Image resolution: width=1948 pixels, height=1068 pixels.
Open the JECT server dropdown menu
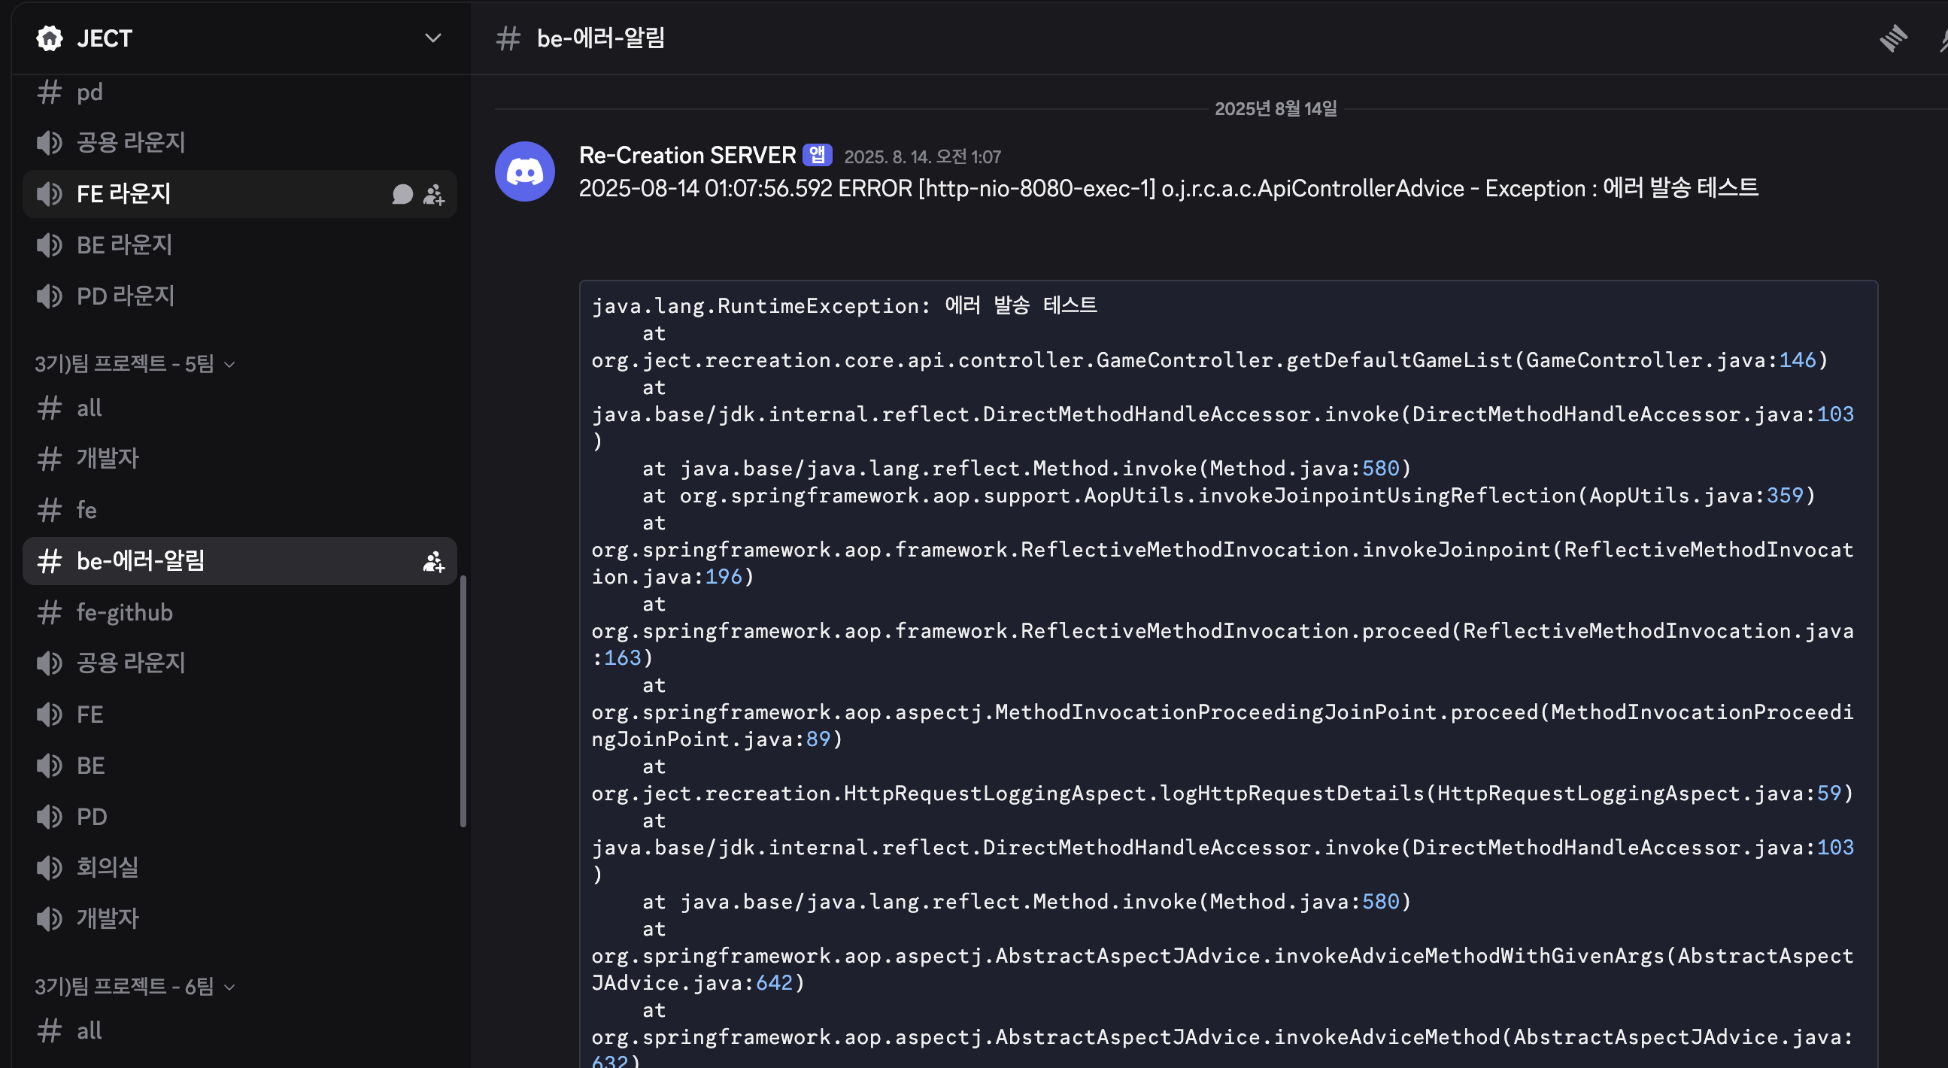[x=432, y=38]
